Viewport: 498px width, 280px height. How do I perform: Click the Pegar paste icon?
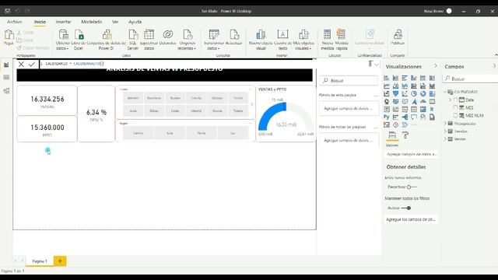[9, 35]
